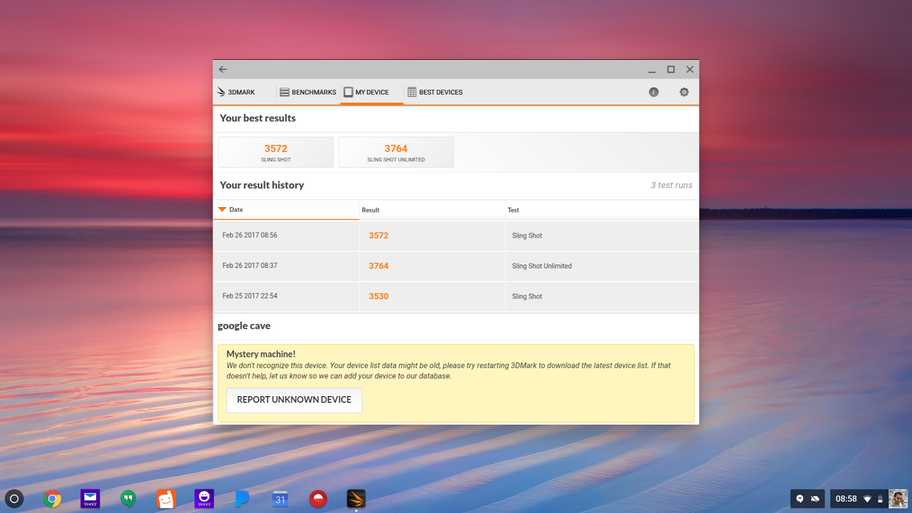The height and width of the screenshot is (513, 912).
Task: Open the orange smiley-face app in shelf
Action: point(166,499)
